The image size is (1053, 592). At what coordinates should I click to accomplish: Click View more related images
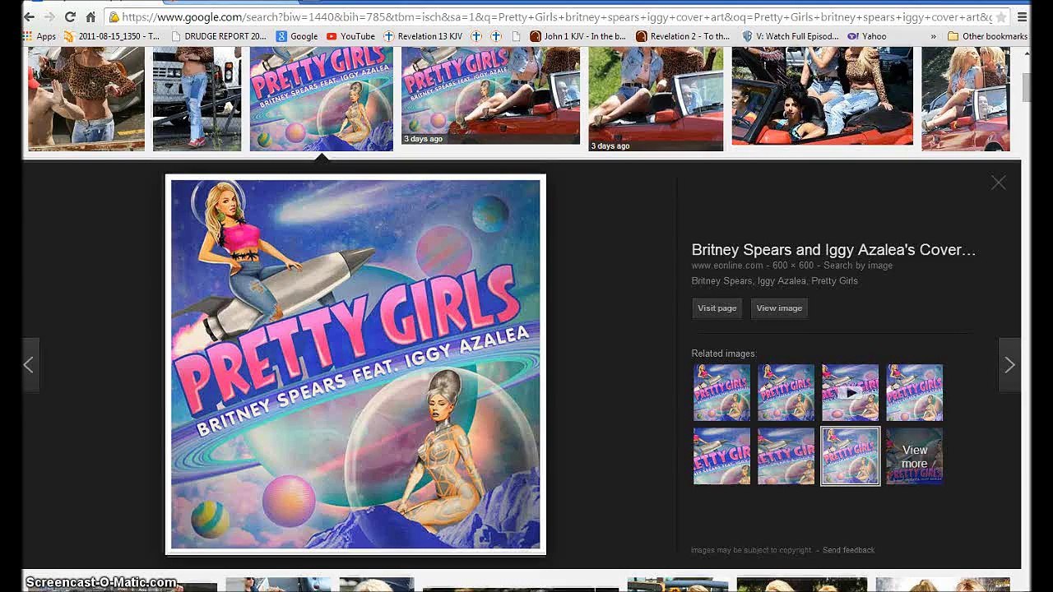(x=914, y=456)
